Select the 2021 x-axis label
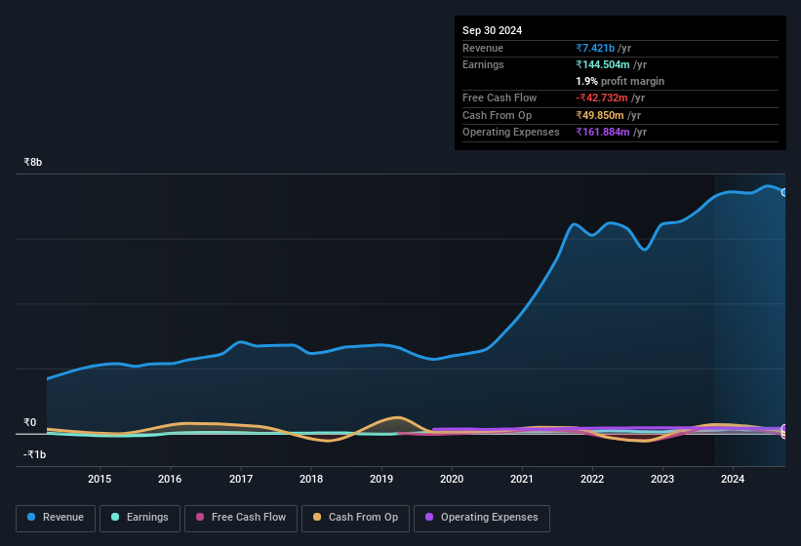Screen dimensions: 801x546 coord(522,479)
